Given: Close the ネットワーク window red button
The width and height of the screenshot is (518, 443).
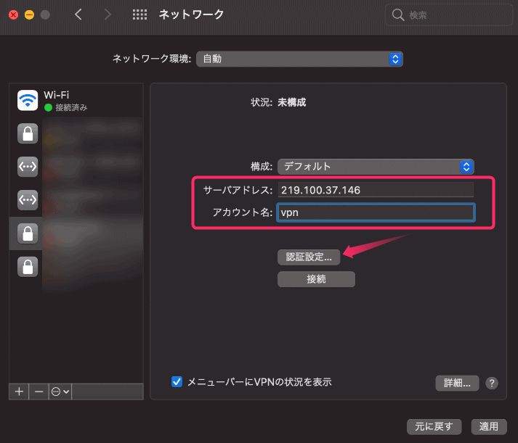Looking at the screenshot, I should click(x=13, y=15).
